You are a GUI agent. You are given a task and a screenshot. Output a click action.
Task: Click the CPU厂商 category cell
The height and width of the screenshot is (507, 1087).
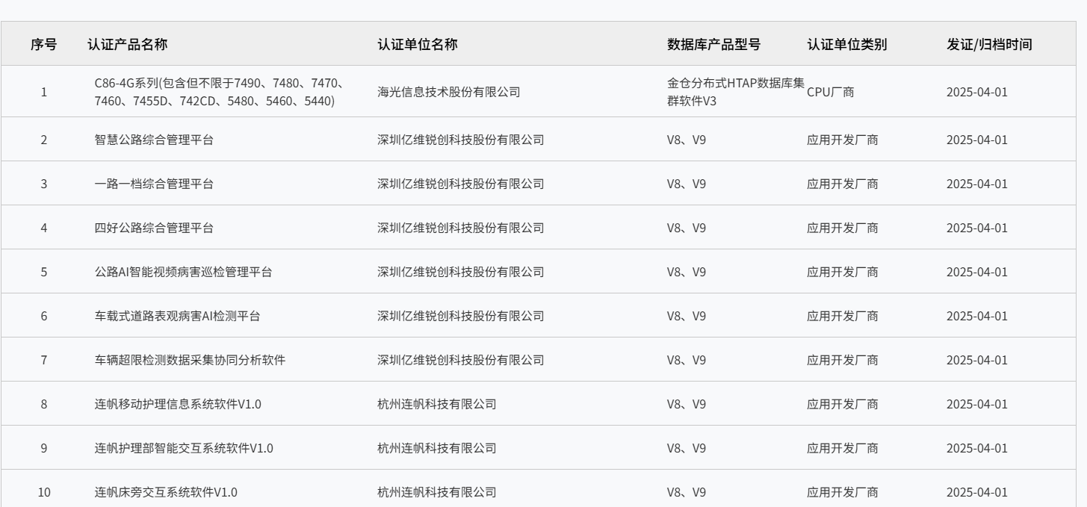(831, 92)
